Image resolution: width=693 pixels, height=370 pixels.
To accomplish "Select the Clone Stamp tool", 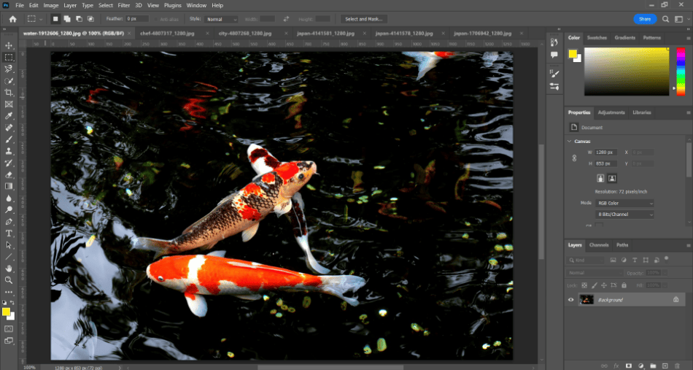I will (x=9, y=151).
